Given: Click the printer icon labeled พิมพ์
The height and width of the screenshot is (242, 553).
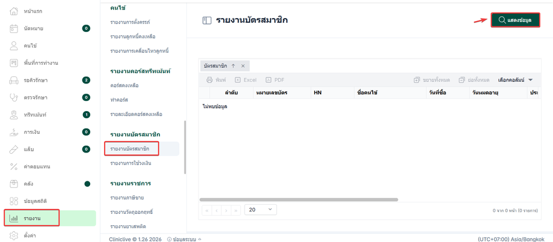Looking at the screenshot, I should [210, 80].
